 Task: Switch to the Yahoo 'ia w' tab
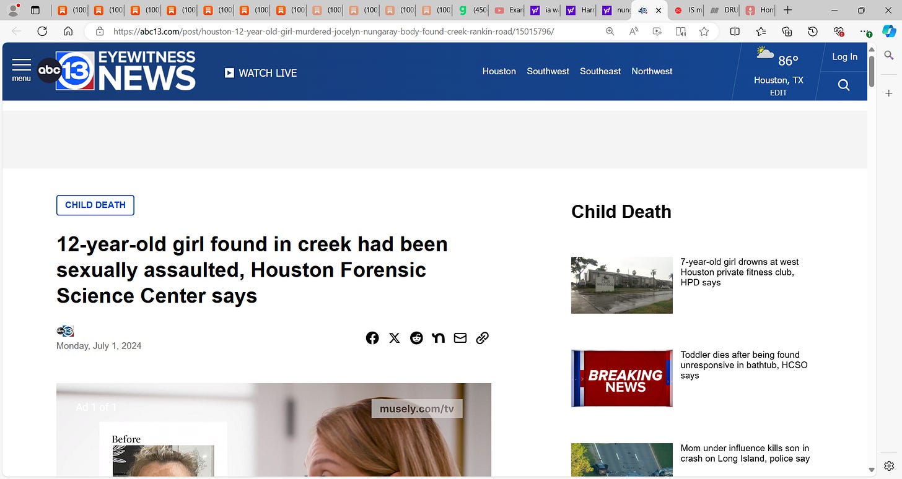click(x=544, y=10)
